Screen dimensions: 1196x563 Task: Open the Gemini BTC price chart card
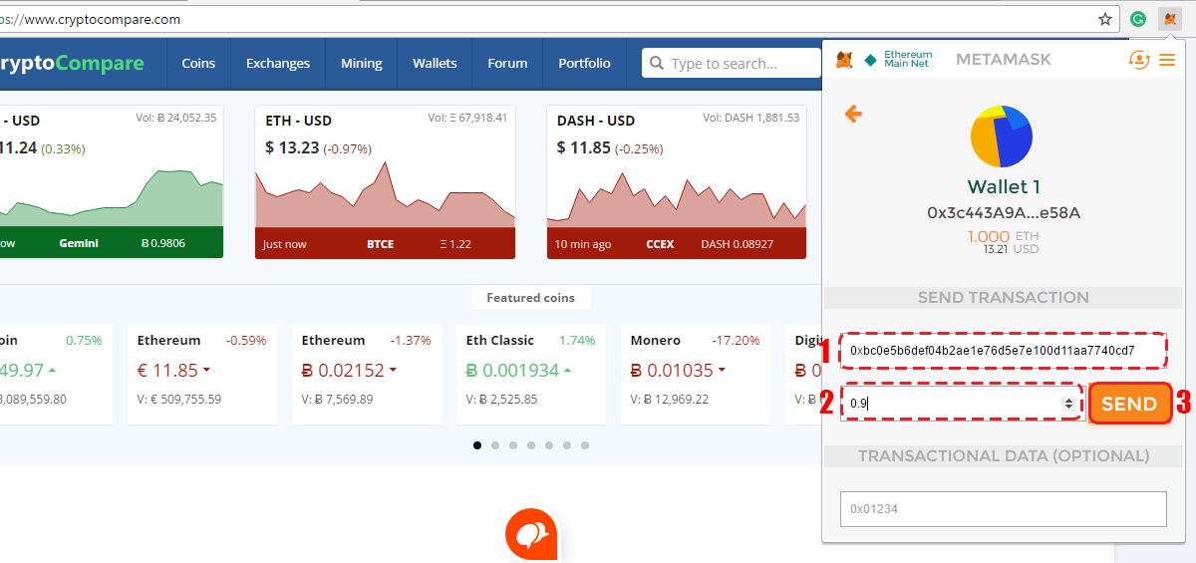click(111, 182)
